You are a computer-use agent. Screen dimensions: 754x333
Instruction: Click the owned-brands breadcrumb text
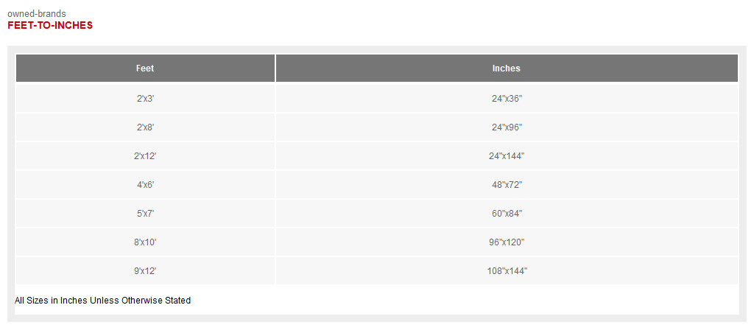(37, 14)
